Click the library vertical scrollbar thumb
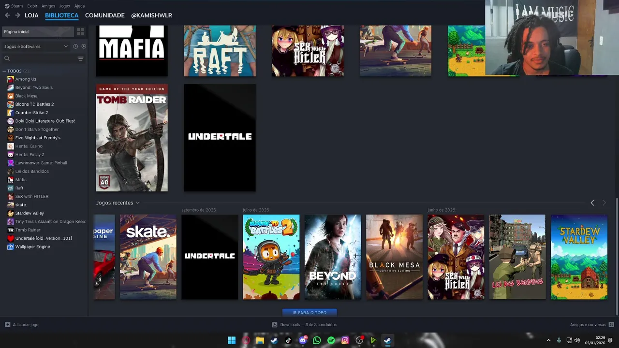This screenshot has height=348, width=619. [x=617, y=256]
